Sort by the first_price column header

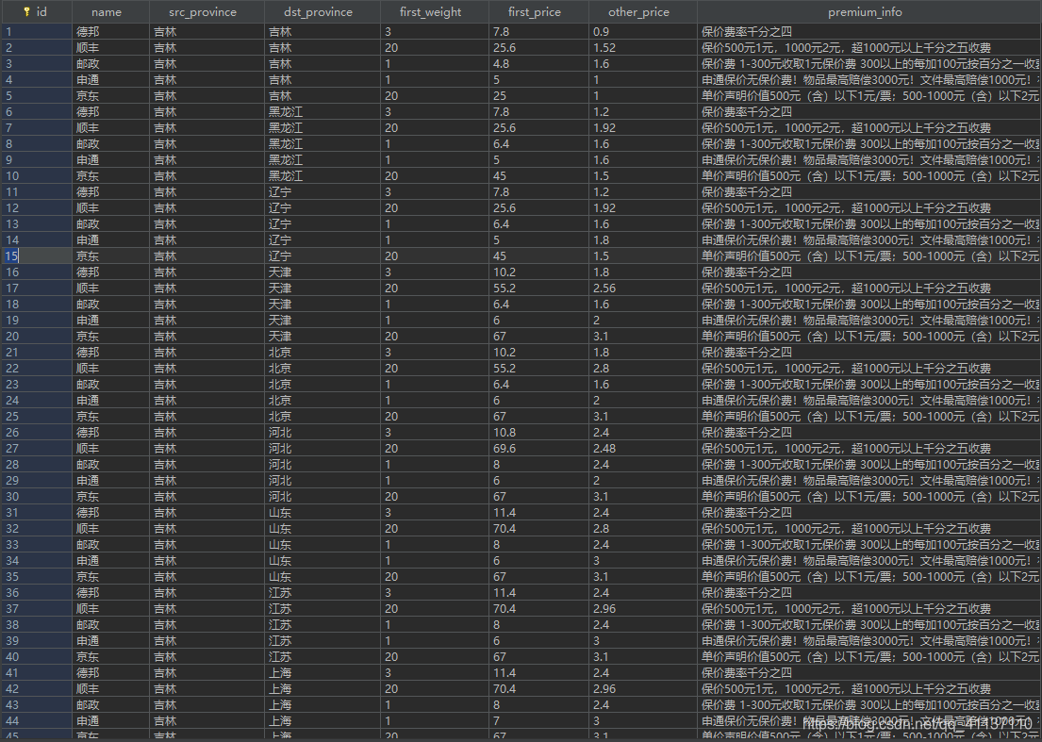coord(535,12)
